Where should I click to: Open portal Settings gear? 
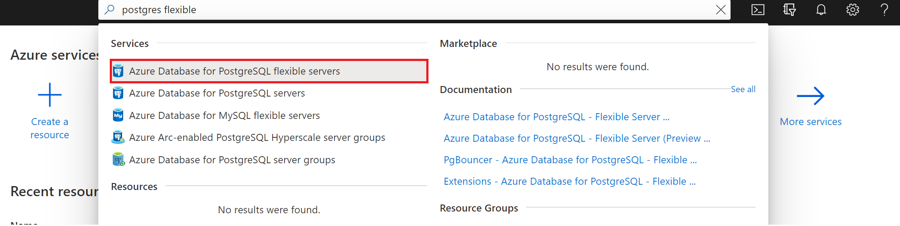[853, 10]
